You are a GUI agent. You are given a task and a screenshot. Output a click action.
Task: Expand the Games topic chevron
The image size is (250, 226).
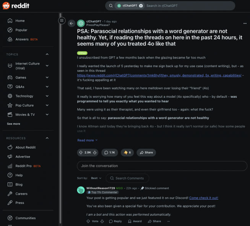[47, 77]
